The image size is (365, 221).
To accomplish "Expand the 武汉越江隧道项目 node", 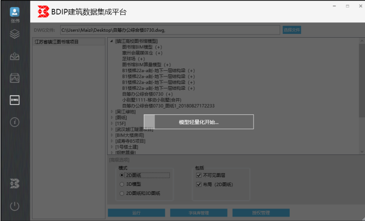I will [x=112, y=129].
